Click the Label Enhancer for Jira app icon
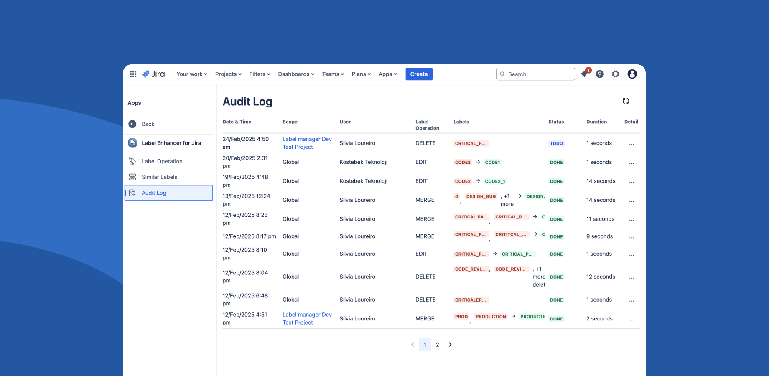Viewport: 769px width, 376px height. click(x=132, y=143)
